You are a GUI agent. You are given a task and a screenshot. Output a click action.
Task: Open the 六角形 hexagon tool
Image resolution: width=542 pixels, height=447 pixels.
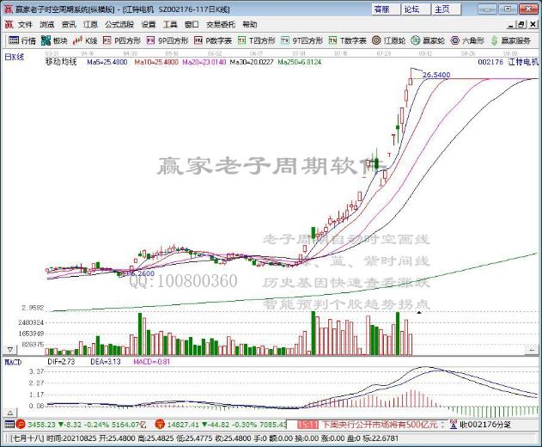pyautogui.click(x=455, y=40)
